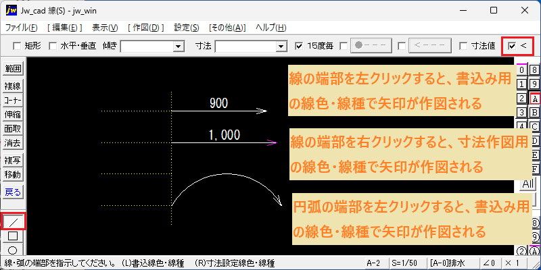The height and width of the screenshot is (270, 541).
Task: Switch to layer 3 button
Action: (521, 112)
